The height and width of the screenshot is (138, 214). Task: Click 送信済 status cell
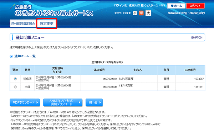[27, 79]
